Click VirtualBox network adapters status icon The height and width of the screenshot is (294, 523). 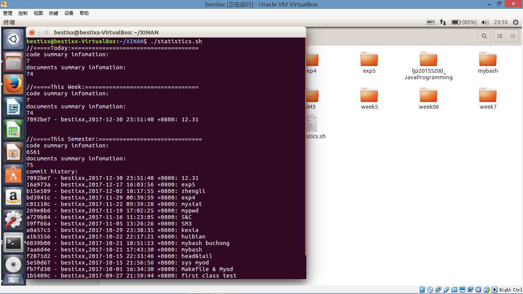click(438, 290)
